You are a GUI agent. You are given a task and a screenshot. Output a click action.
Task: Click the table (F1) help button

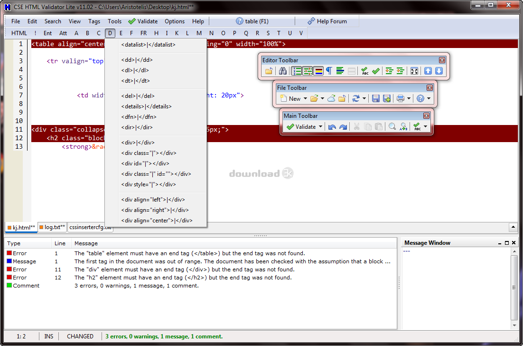pyautogui.click(x=252, y=21)
